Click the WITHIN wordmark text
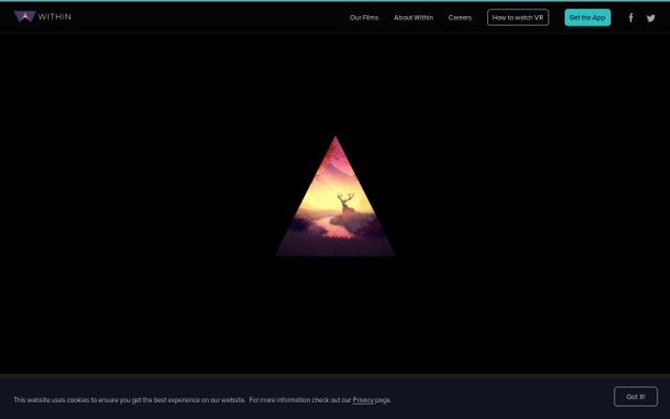This screenshot has width=670, height=419. 55,17
